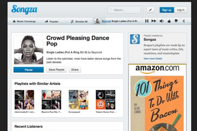197x131 pixels.
Task: Click the Beyoncé album cover image
Action: [x=29, y=50]
